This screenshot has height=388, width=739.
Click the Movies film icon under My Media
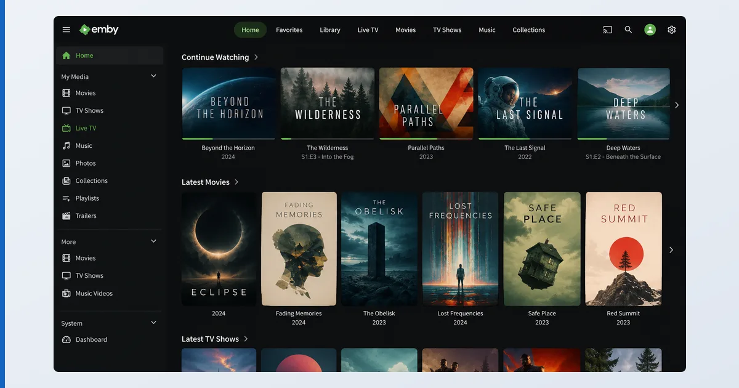(67, 93)
